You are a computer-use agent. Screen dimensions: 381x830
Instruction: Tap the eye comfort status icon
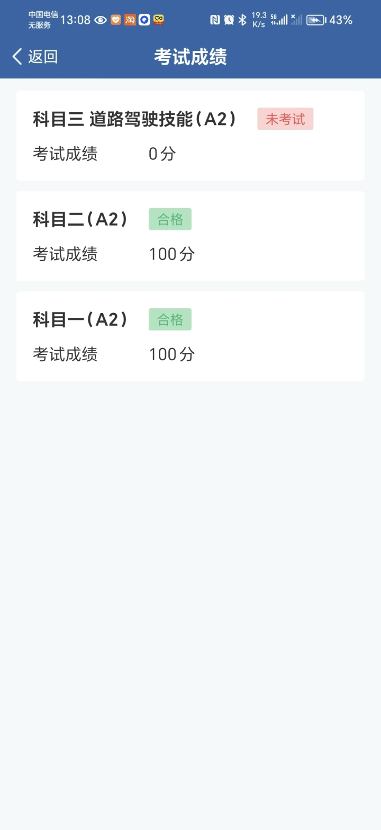pos(101,20)
